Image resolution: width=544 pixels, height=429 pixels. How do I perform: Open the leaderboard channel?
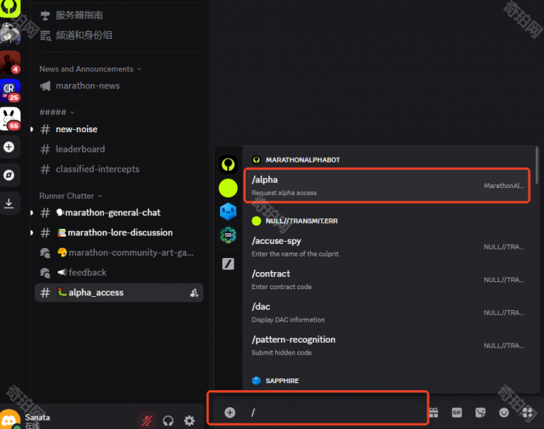tap(80, 149)
